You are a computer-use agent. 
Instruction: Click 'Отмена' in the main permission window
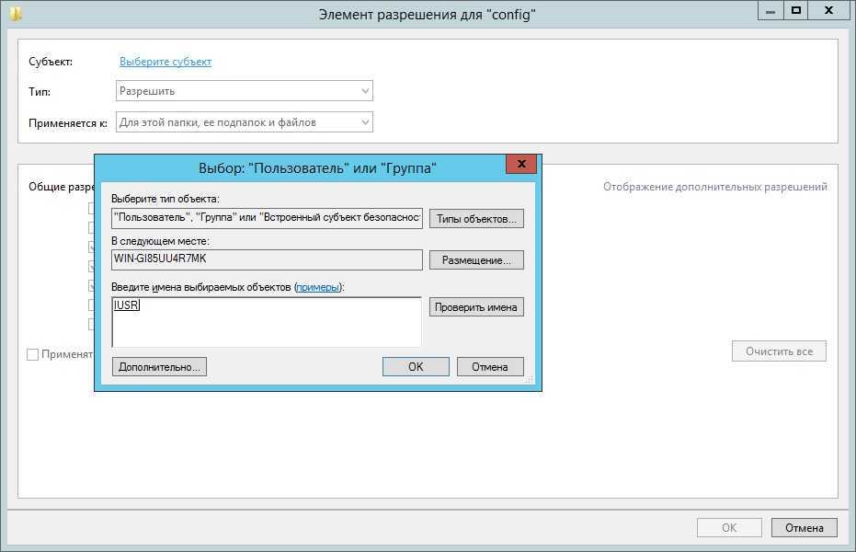coord(805,527)
